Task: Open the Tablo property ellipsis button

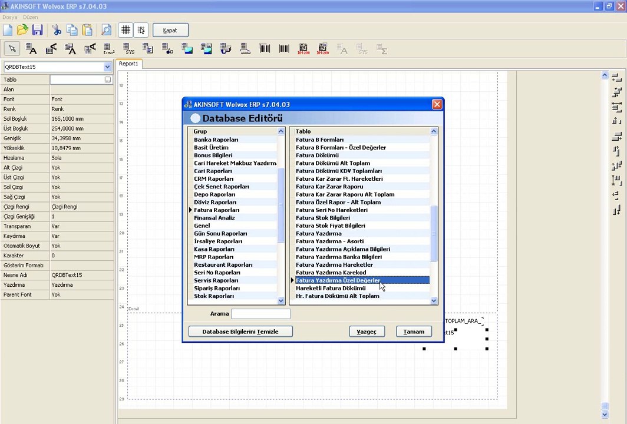Action: click(107, 79)
